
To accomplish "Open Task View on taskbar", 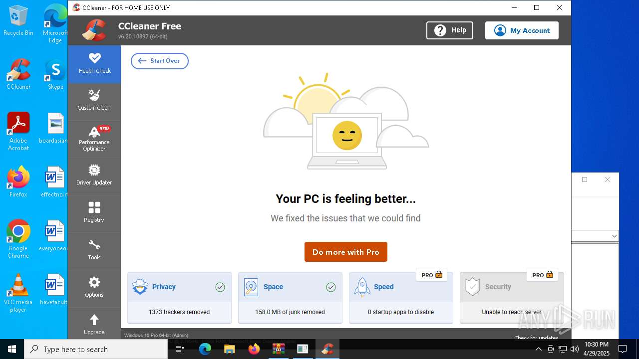I will point(180,349).
